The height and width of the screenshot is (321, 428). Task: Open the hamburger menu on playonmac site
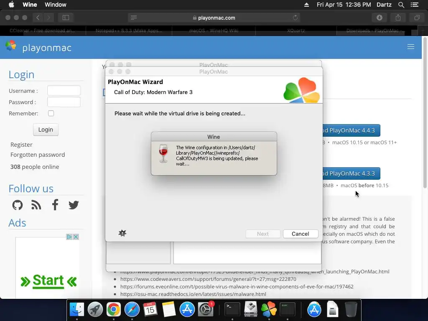(x=411, y=47)
